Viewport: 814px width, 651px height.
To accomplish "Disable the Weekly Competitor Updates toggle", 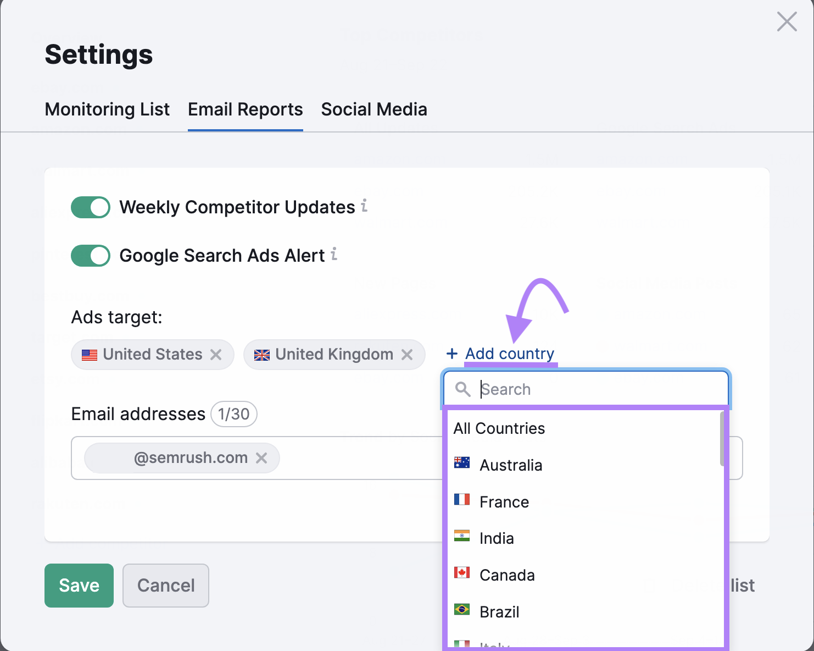I will point(90,207).
